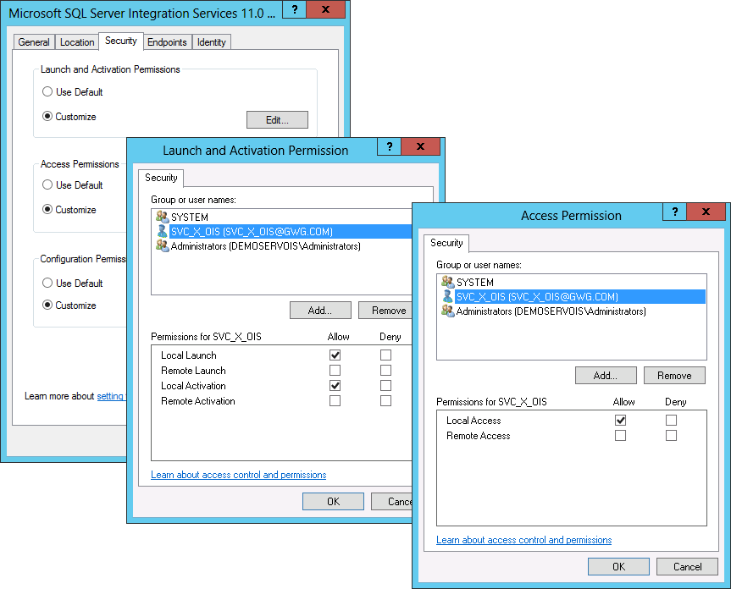
Task: Select Security tab in Access Permission dialog
Action: point(446,243)
